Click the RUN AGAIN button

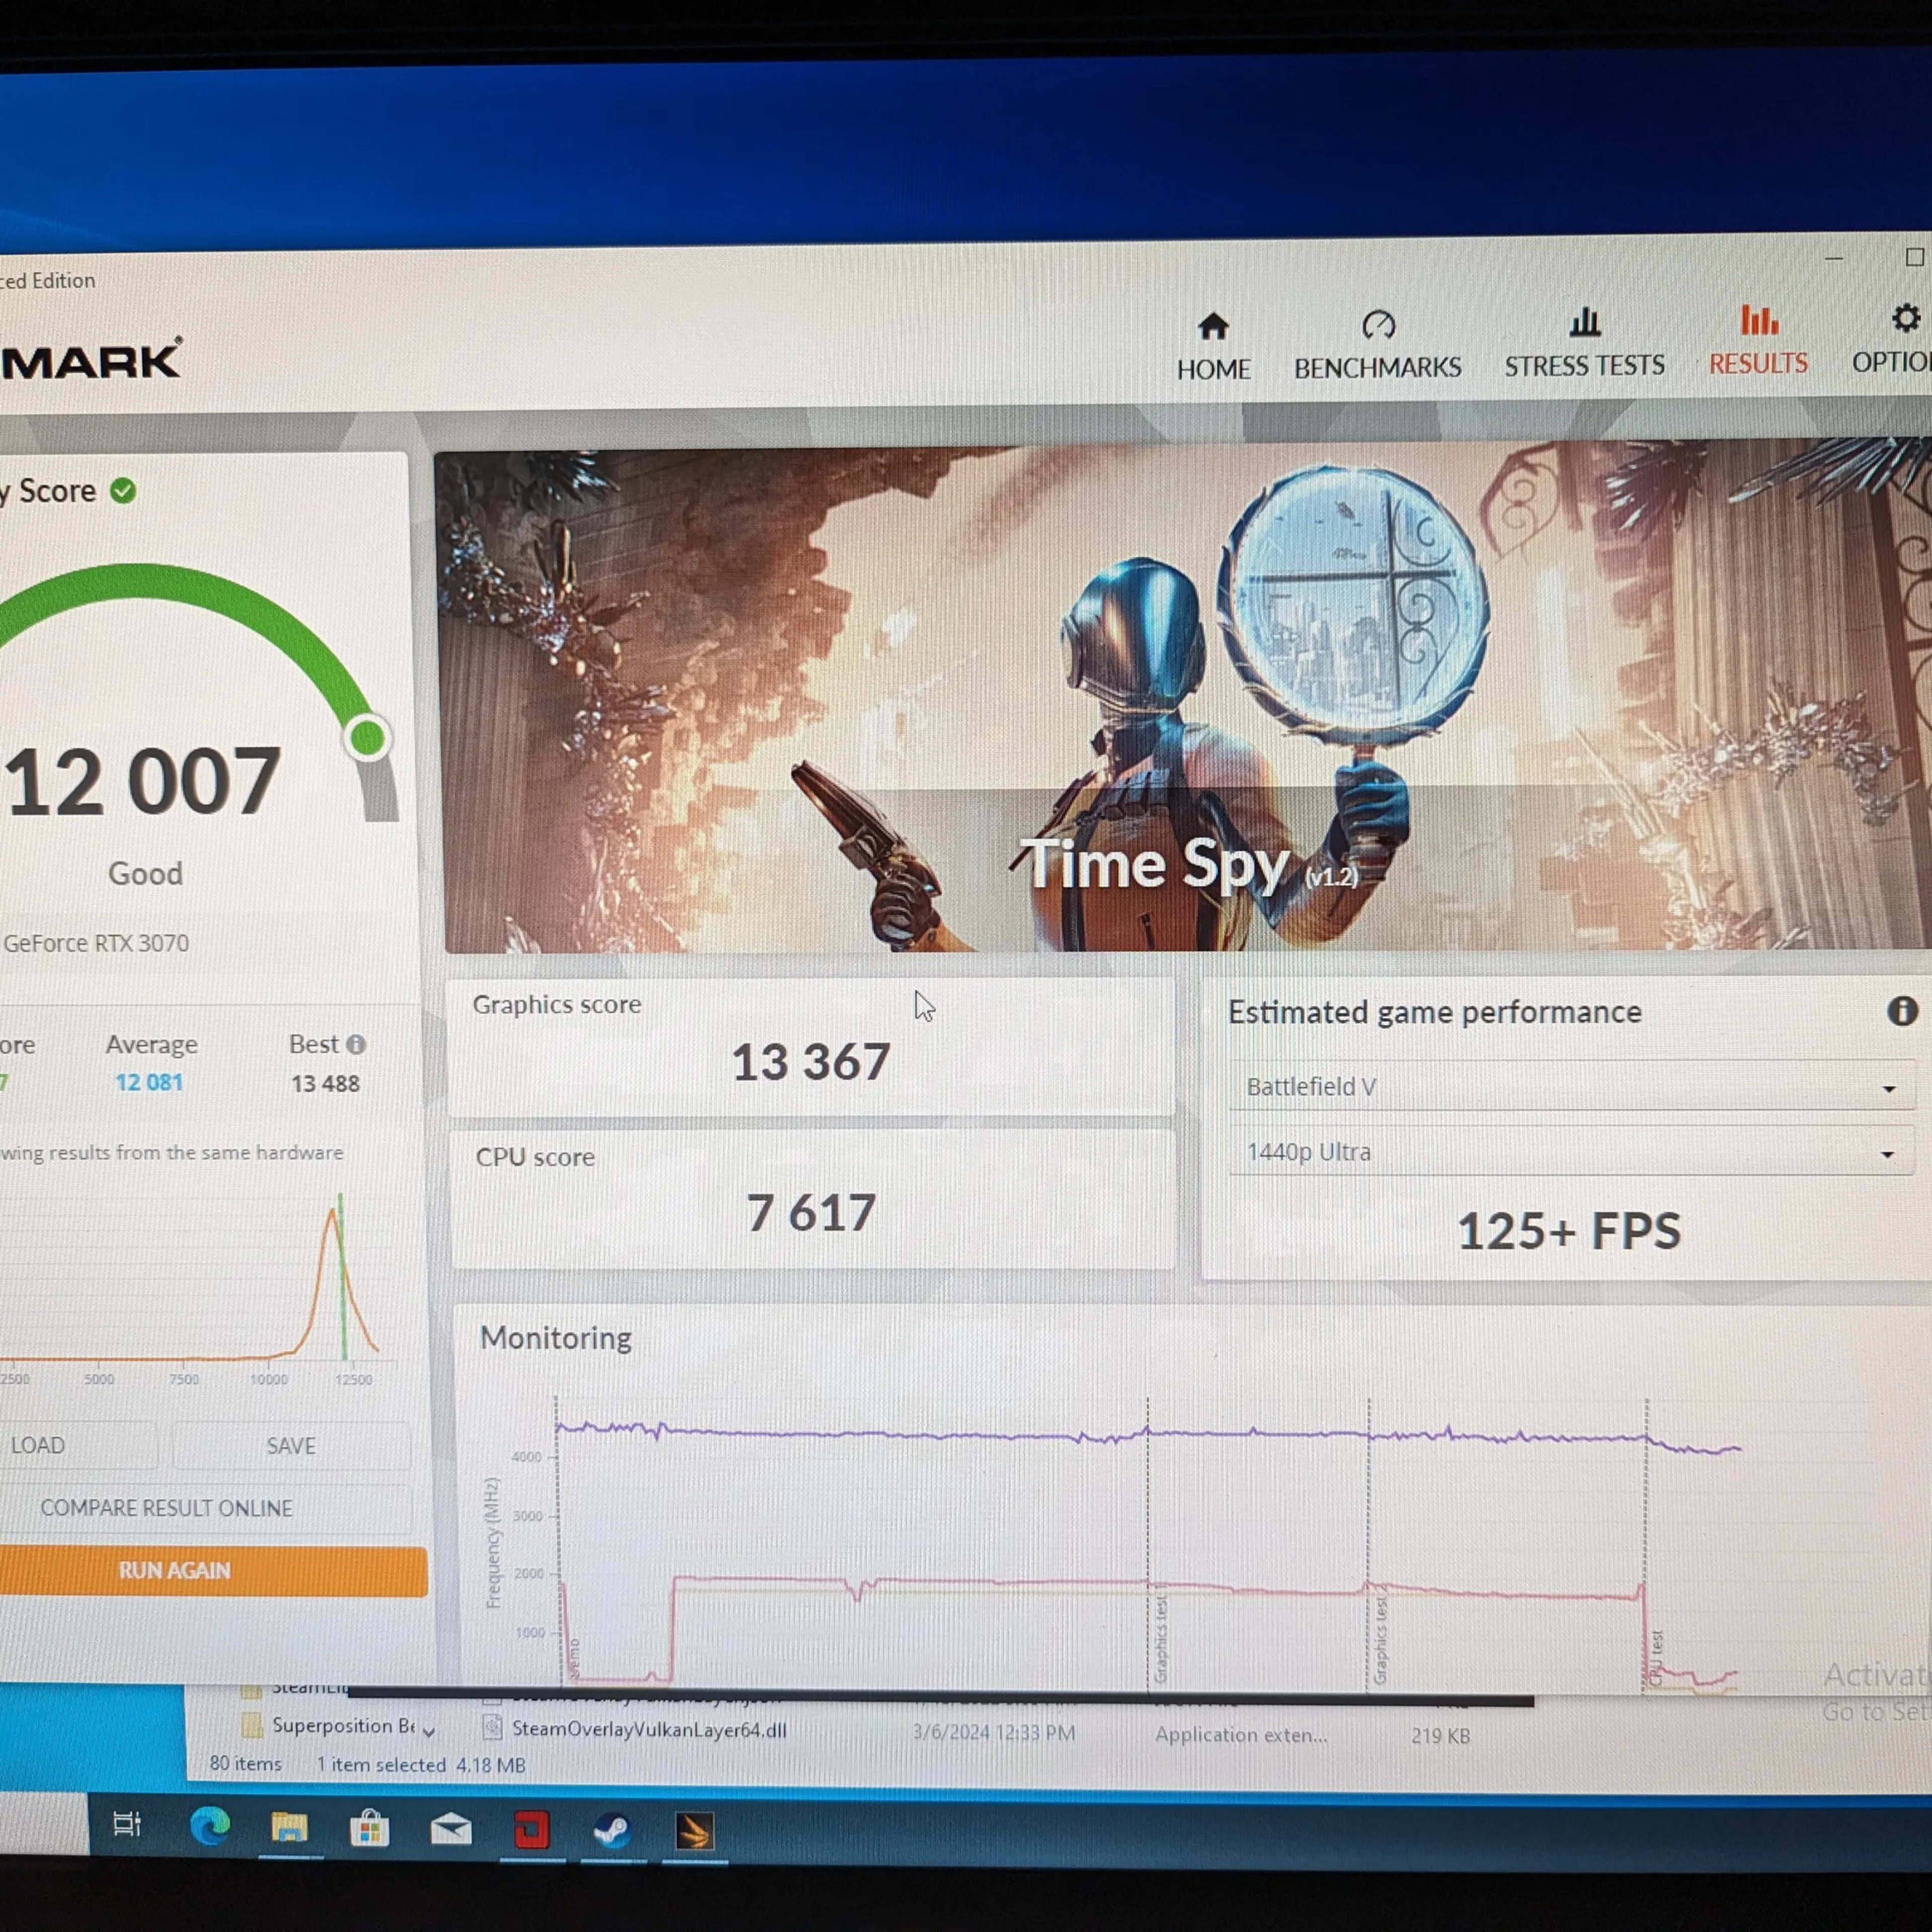point(212,1571)
